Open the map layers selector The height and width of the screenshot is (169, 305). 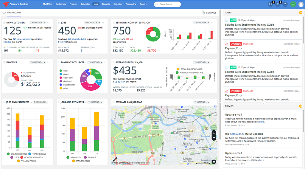[214, 162]
